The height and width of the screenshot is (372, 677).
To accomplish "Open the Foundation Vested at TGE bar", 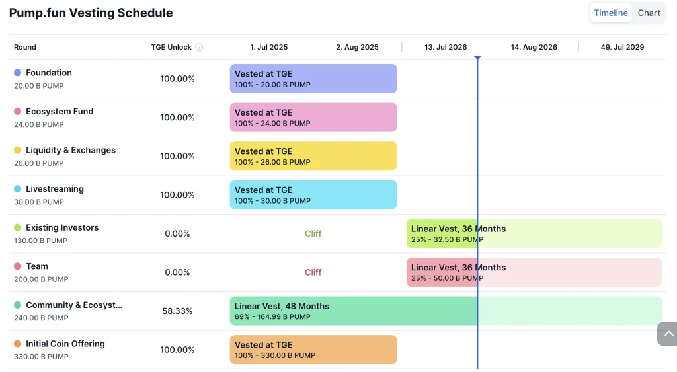I will click(x=313, y=79).
